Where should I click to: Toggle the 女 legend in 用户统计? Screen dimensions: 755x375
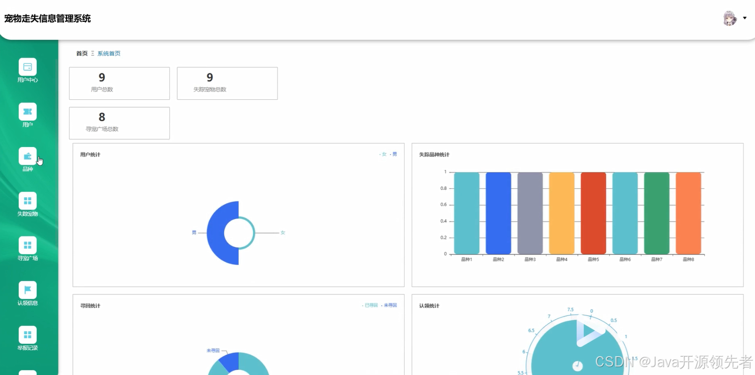(383, 154)
